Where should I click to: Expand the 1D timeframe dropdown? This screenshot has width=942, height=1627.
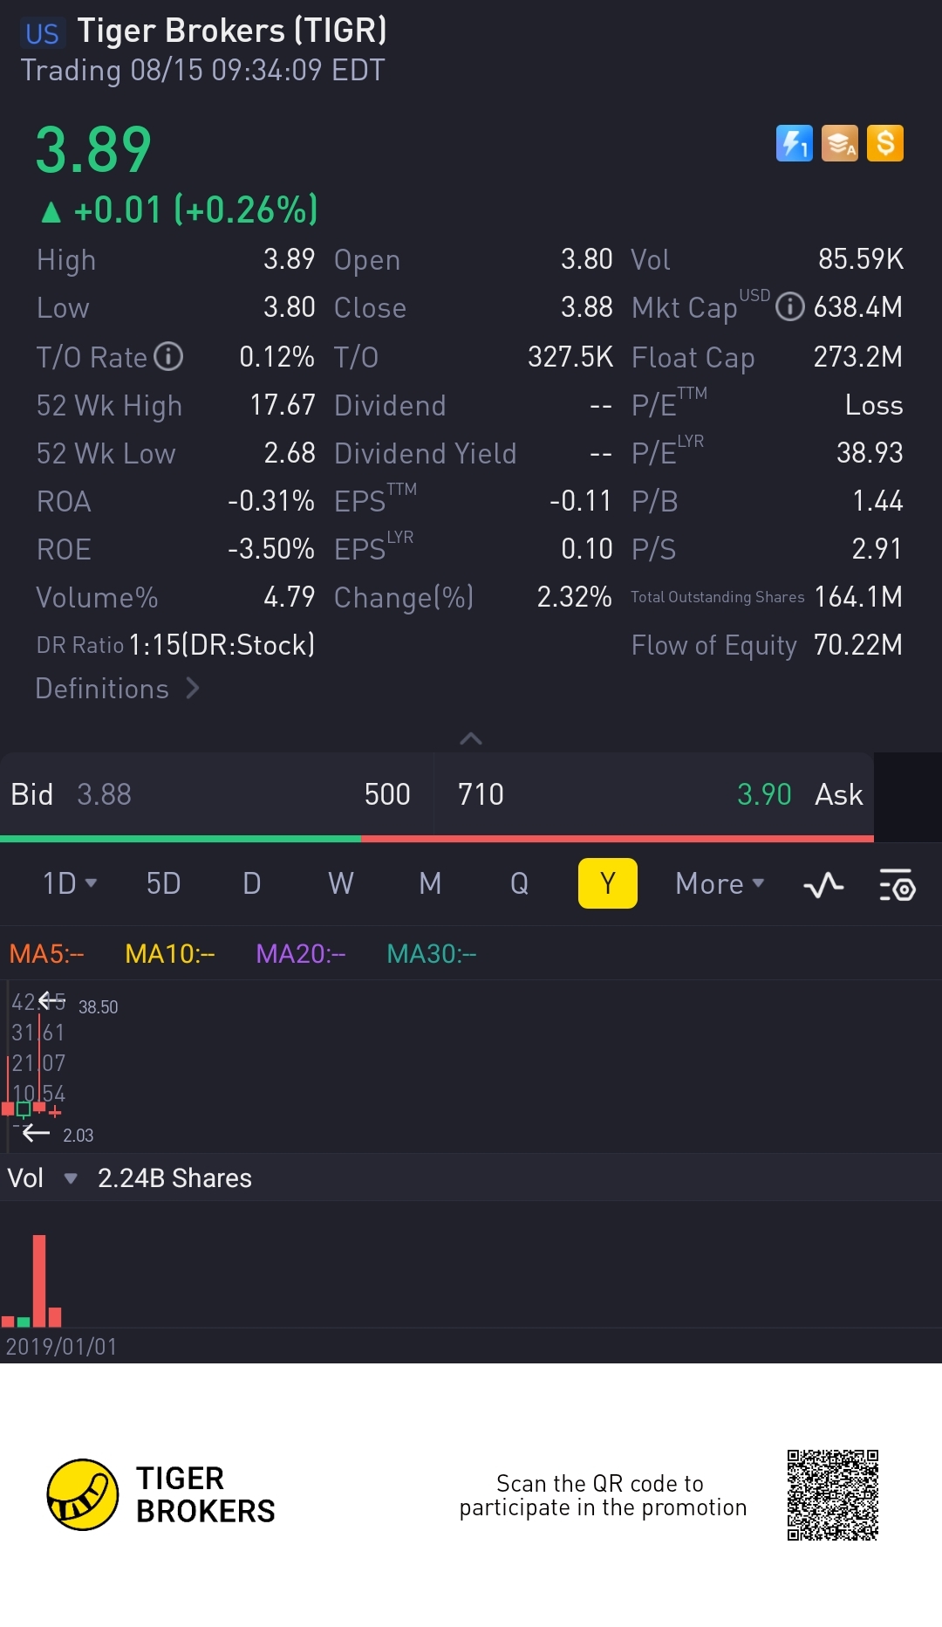tap(70, 883)
